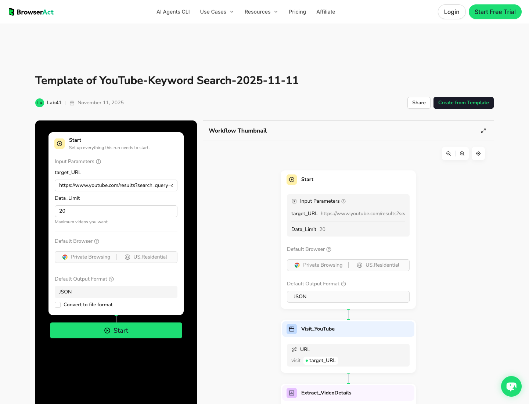Click globe icon in thumbnail proxy selector

point(360,265)
